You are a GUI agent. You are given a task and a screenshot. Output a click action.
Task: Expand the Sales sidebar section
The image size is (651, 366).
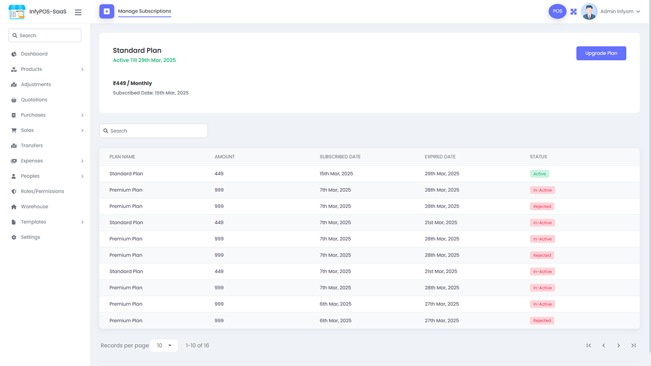12,130
